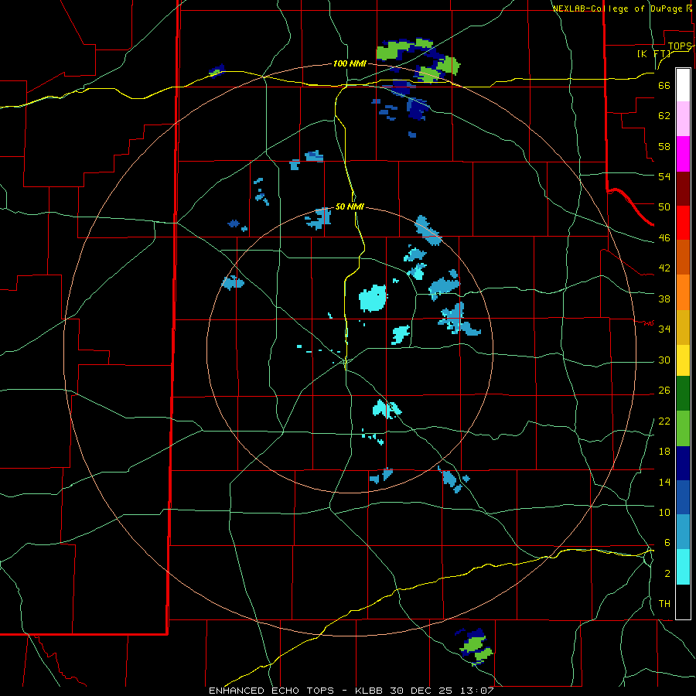Click the white 66 kft color swatch

(683, 85)
